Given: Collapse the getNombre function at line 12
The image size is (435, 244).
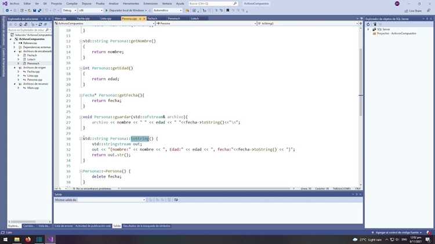Looking at the screenshot, I should tap(81, 41).
